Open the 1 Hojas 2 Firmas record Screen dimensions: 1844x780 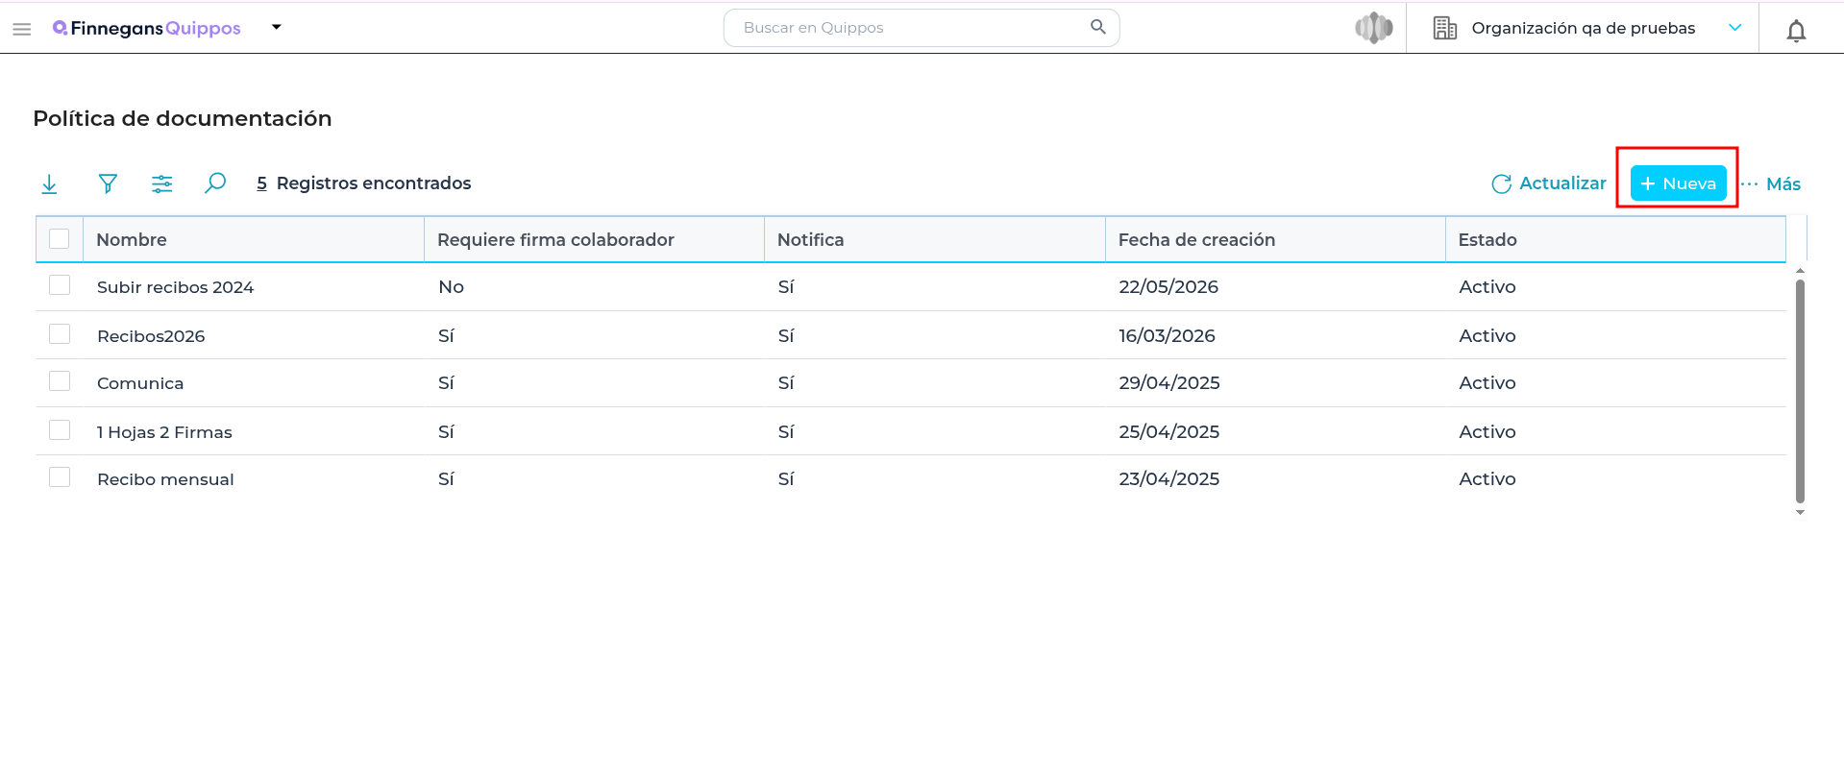click(x=164, y=432)
